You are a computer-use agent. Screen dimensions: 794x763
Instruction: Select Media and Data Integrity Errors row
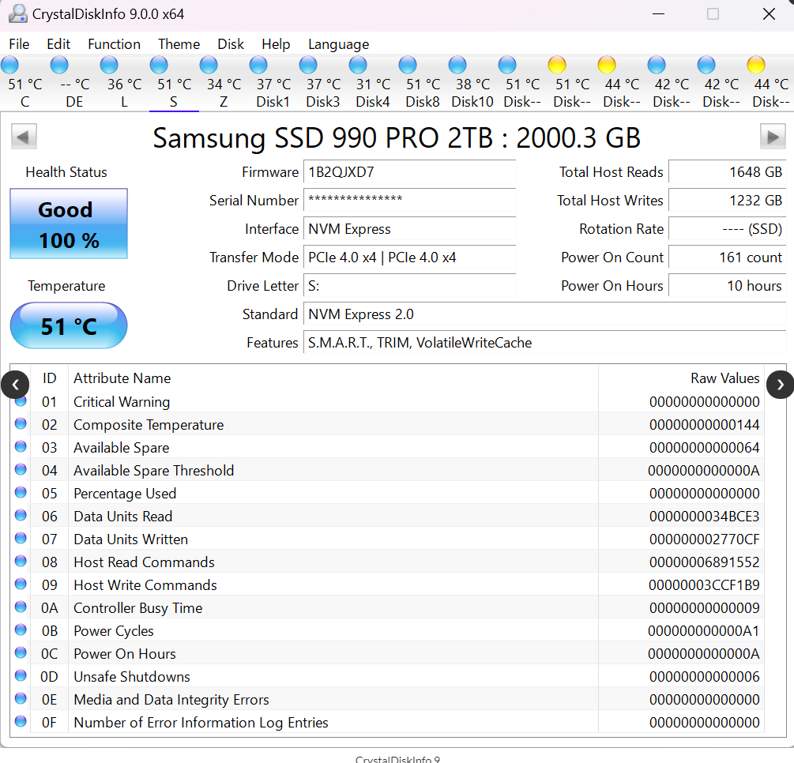[387, 699]
